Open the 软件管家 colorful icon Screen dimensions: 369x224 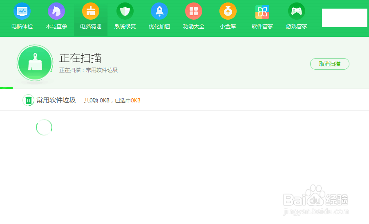click(262, 12)
